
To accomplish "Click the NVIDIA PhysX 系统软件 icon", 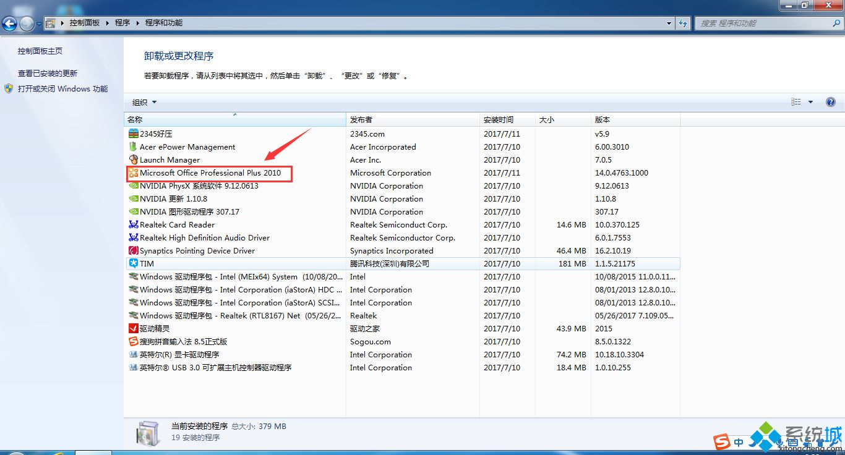I will (133, 185).
